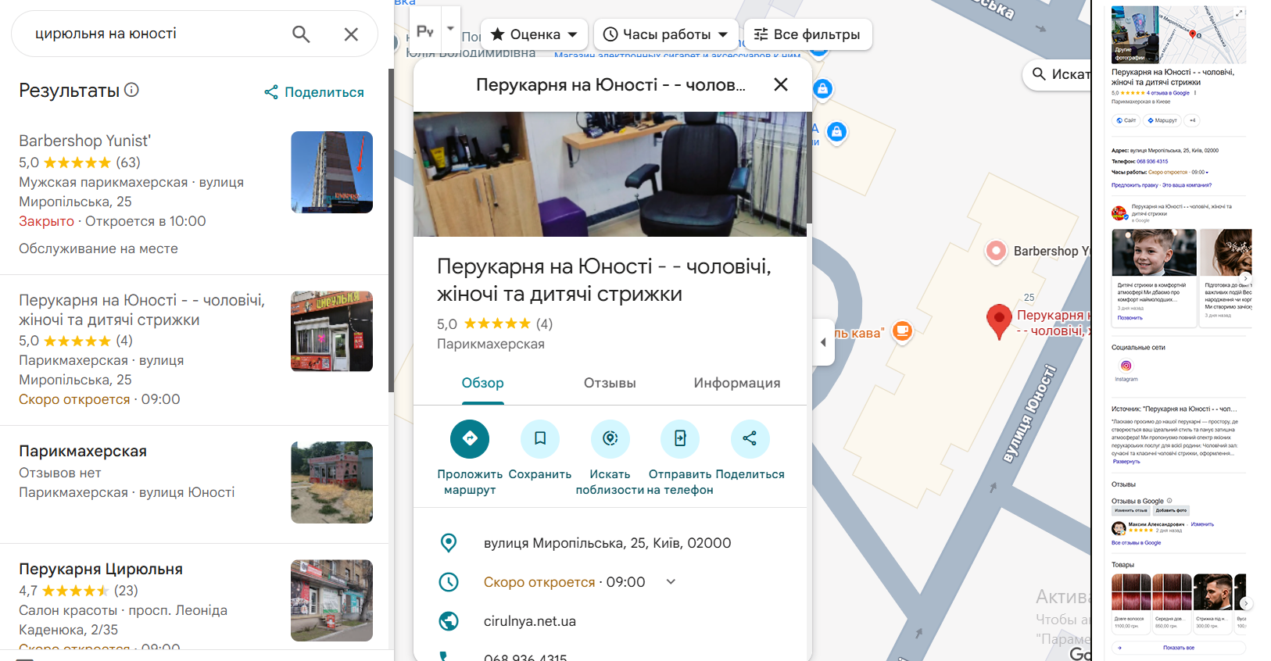Click Отзывы в Google info icon
This screenshot has width=1271, height=661.
1170,501
